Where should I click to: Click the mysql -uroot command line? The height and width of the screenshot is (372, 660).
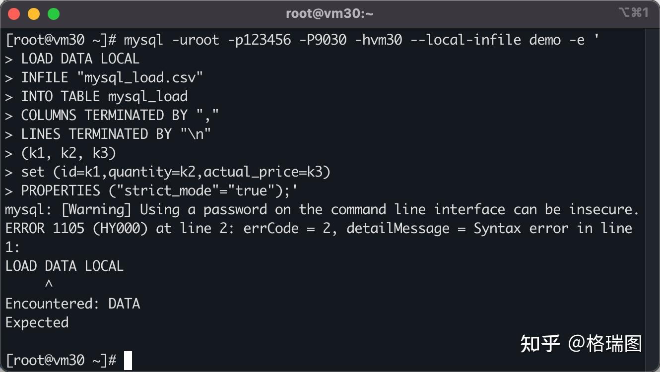click(x=302, y=40)
